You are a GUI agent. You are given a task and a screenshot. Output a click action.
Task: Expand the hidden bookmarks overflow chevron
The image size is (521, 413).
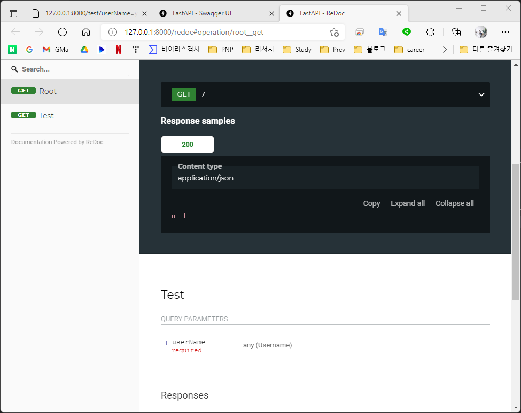coord(445,49)
